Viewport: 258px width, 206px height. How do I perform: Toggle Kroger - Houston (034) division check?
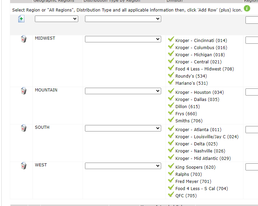171,91
